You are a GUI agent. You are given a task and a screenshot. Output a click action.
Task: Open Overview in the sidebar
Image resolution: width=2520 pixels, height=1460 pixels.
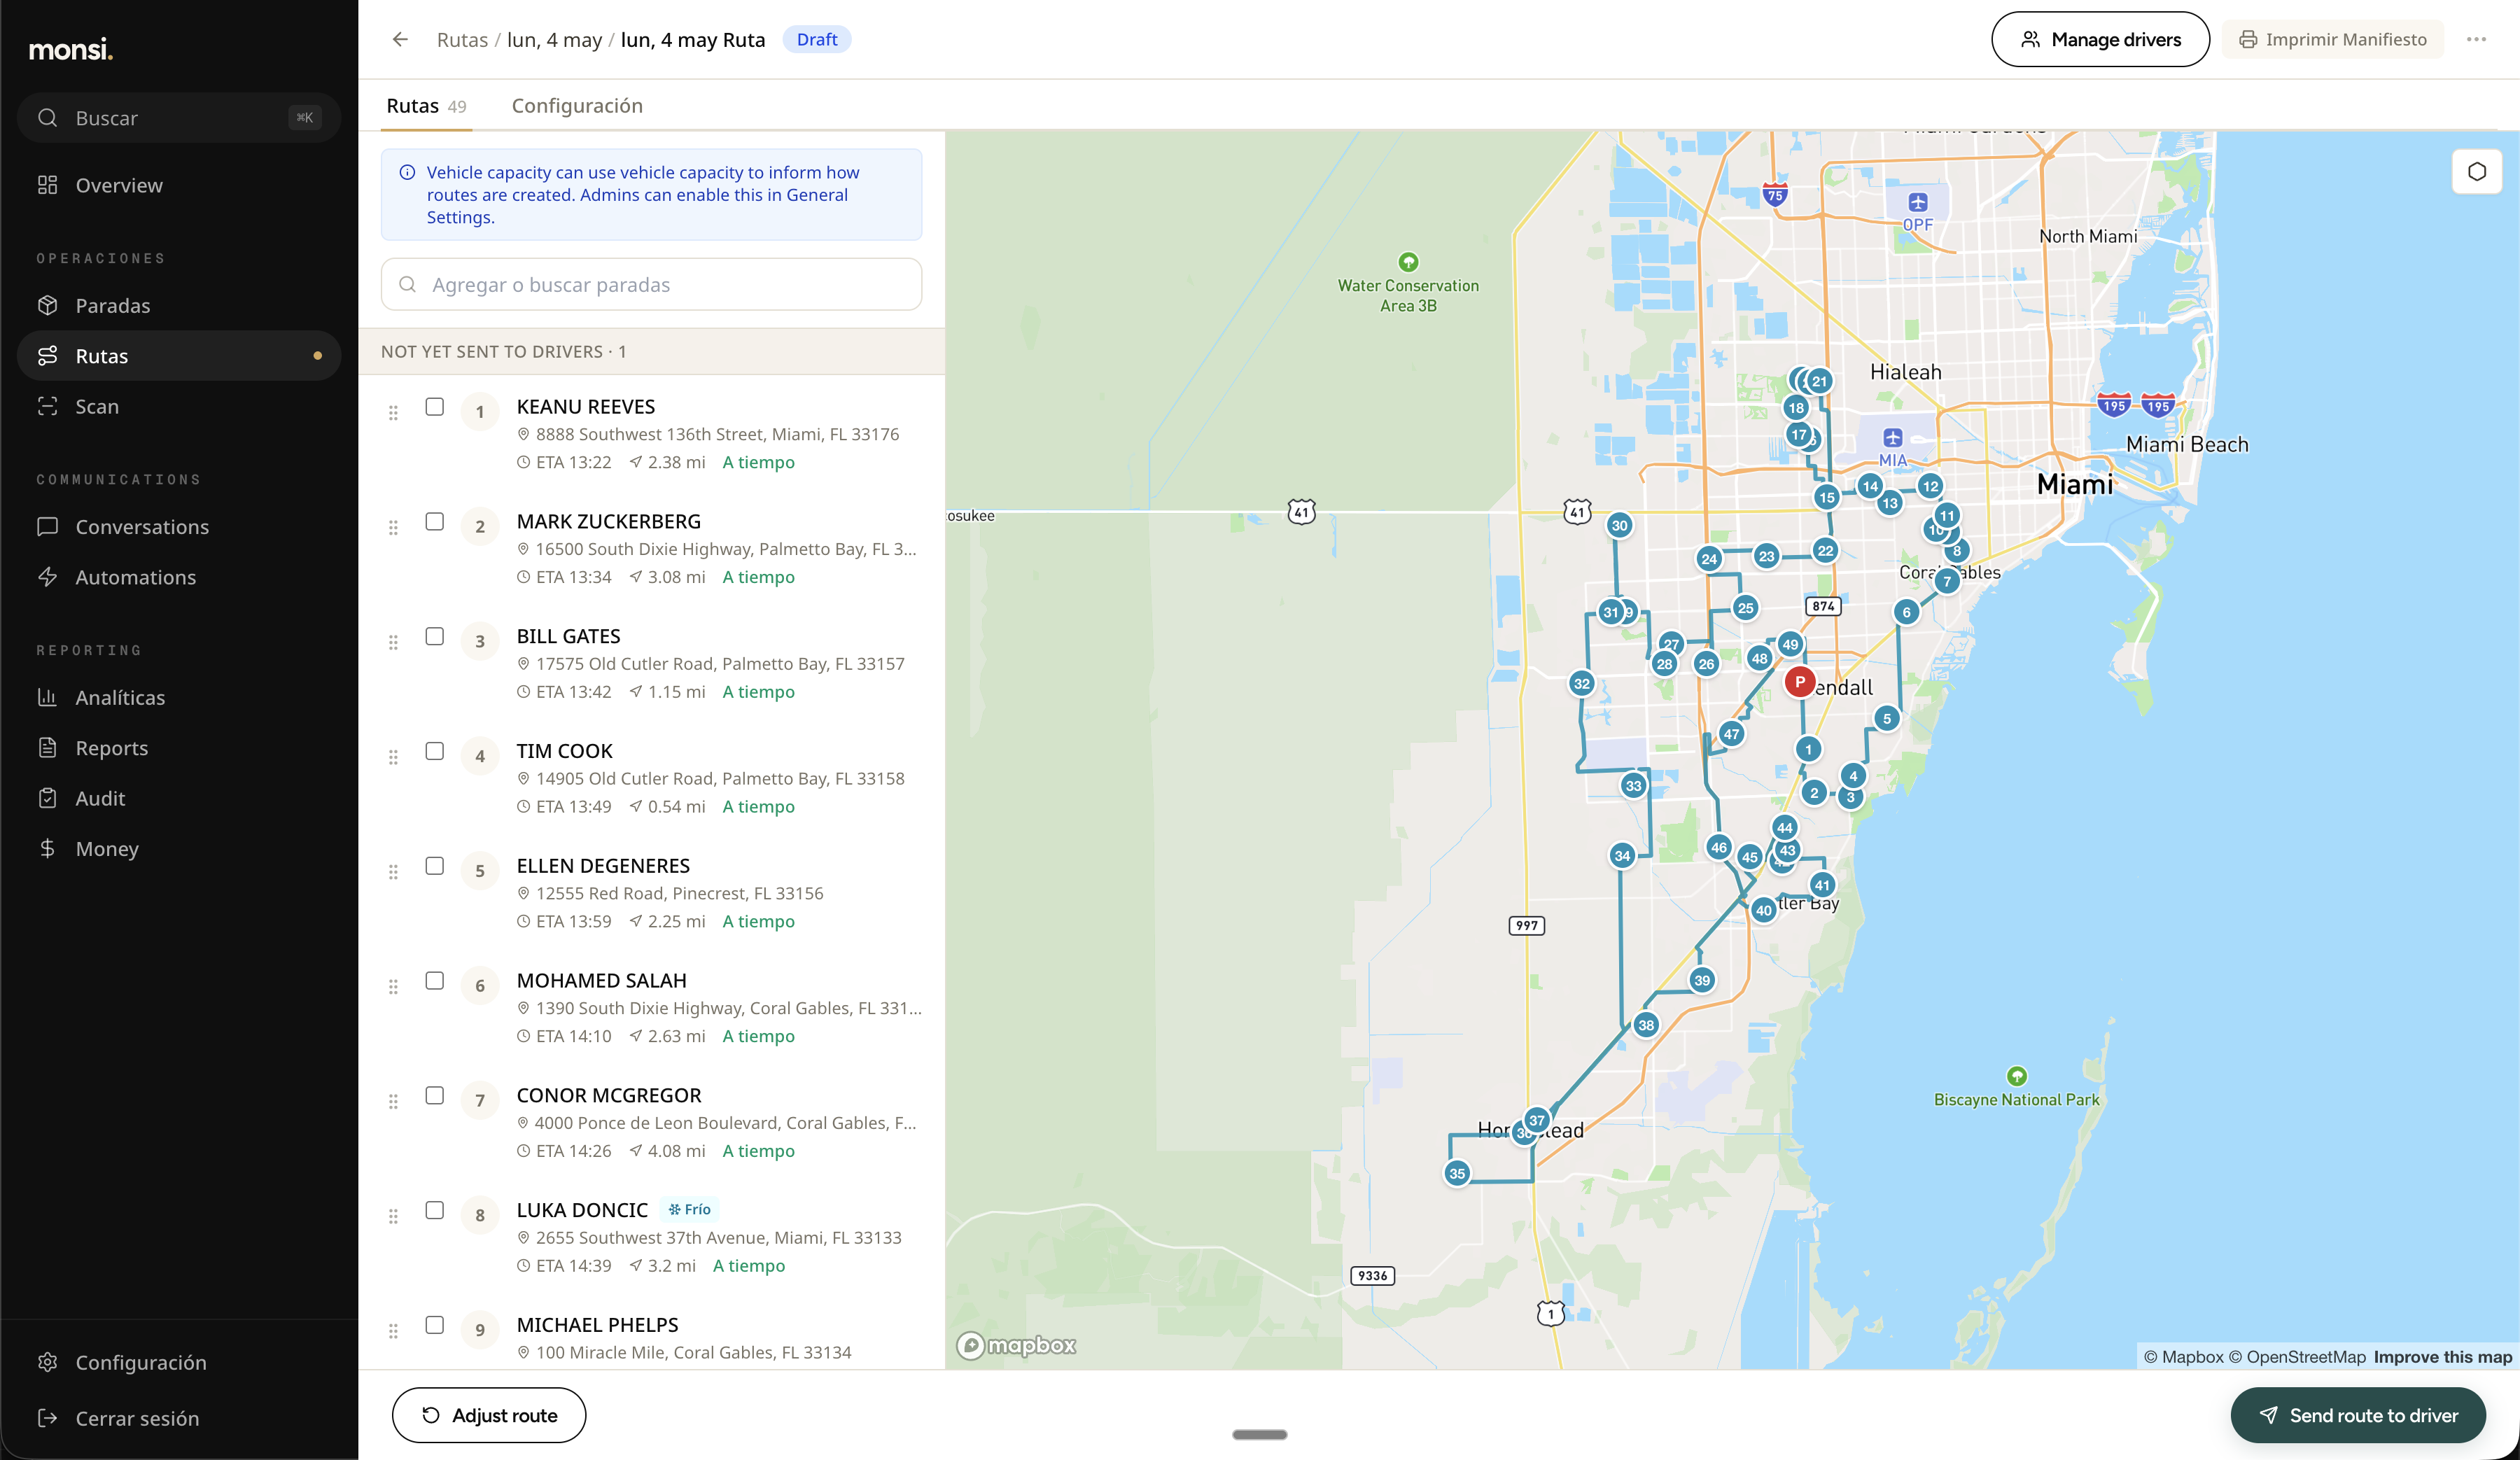[179, 185]
